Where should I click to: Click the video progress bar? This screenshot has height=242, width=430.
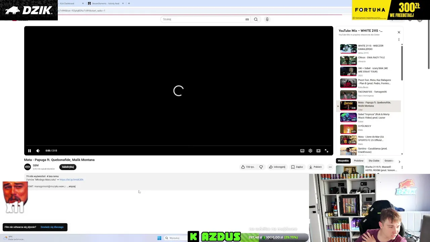click(178, 146)
